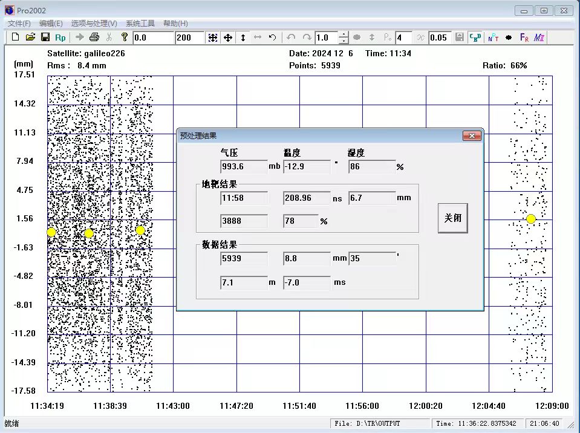Click the yellow marker nearest the 11:38:39 gridline
This screenshot has height=433, width=580.
click(x=89, y=233)
